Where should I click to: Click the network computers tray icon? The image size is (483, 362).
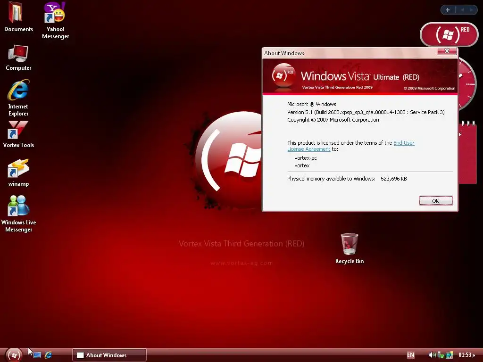[x=450, y=355]
